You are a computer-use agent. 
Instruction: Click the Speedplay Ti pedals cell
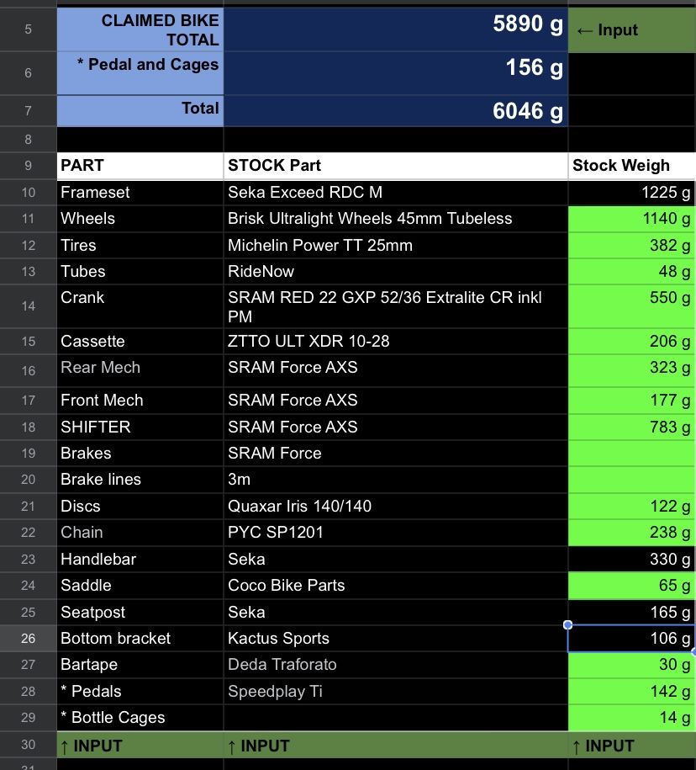(395, 692)
